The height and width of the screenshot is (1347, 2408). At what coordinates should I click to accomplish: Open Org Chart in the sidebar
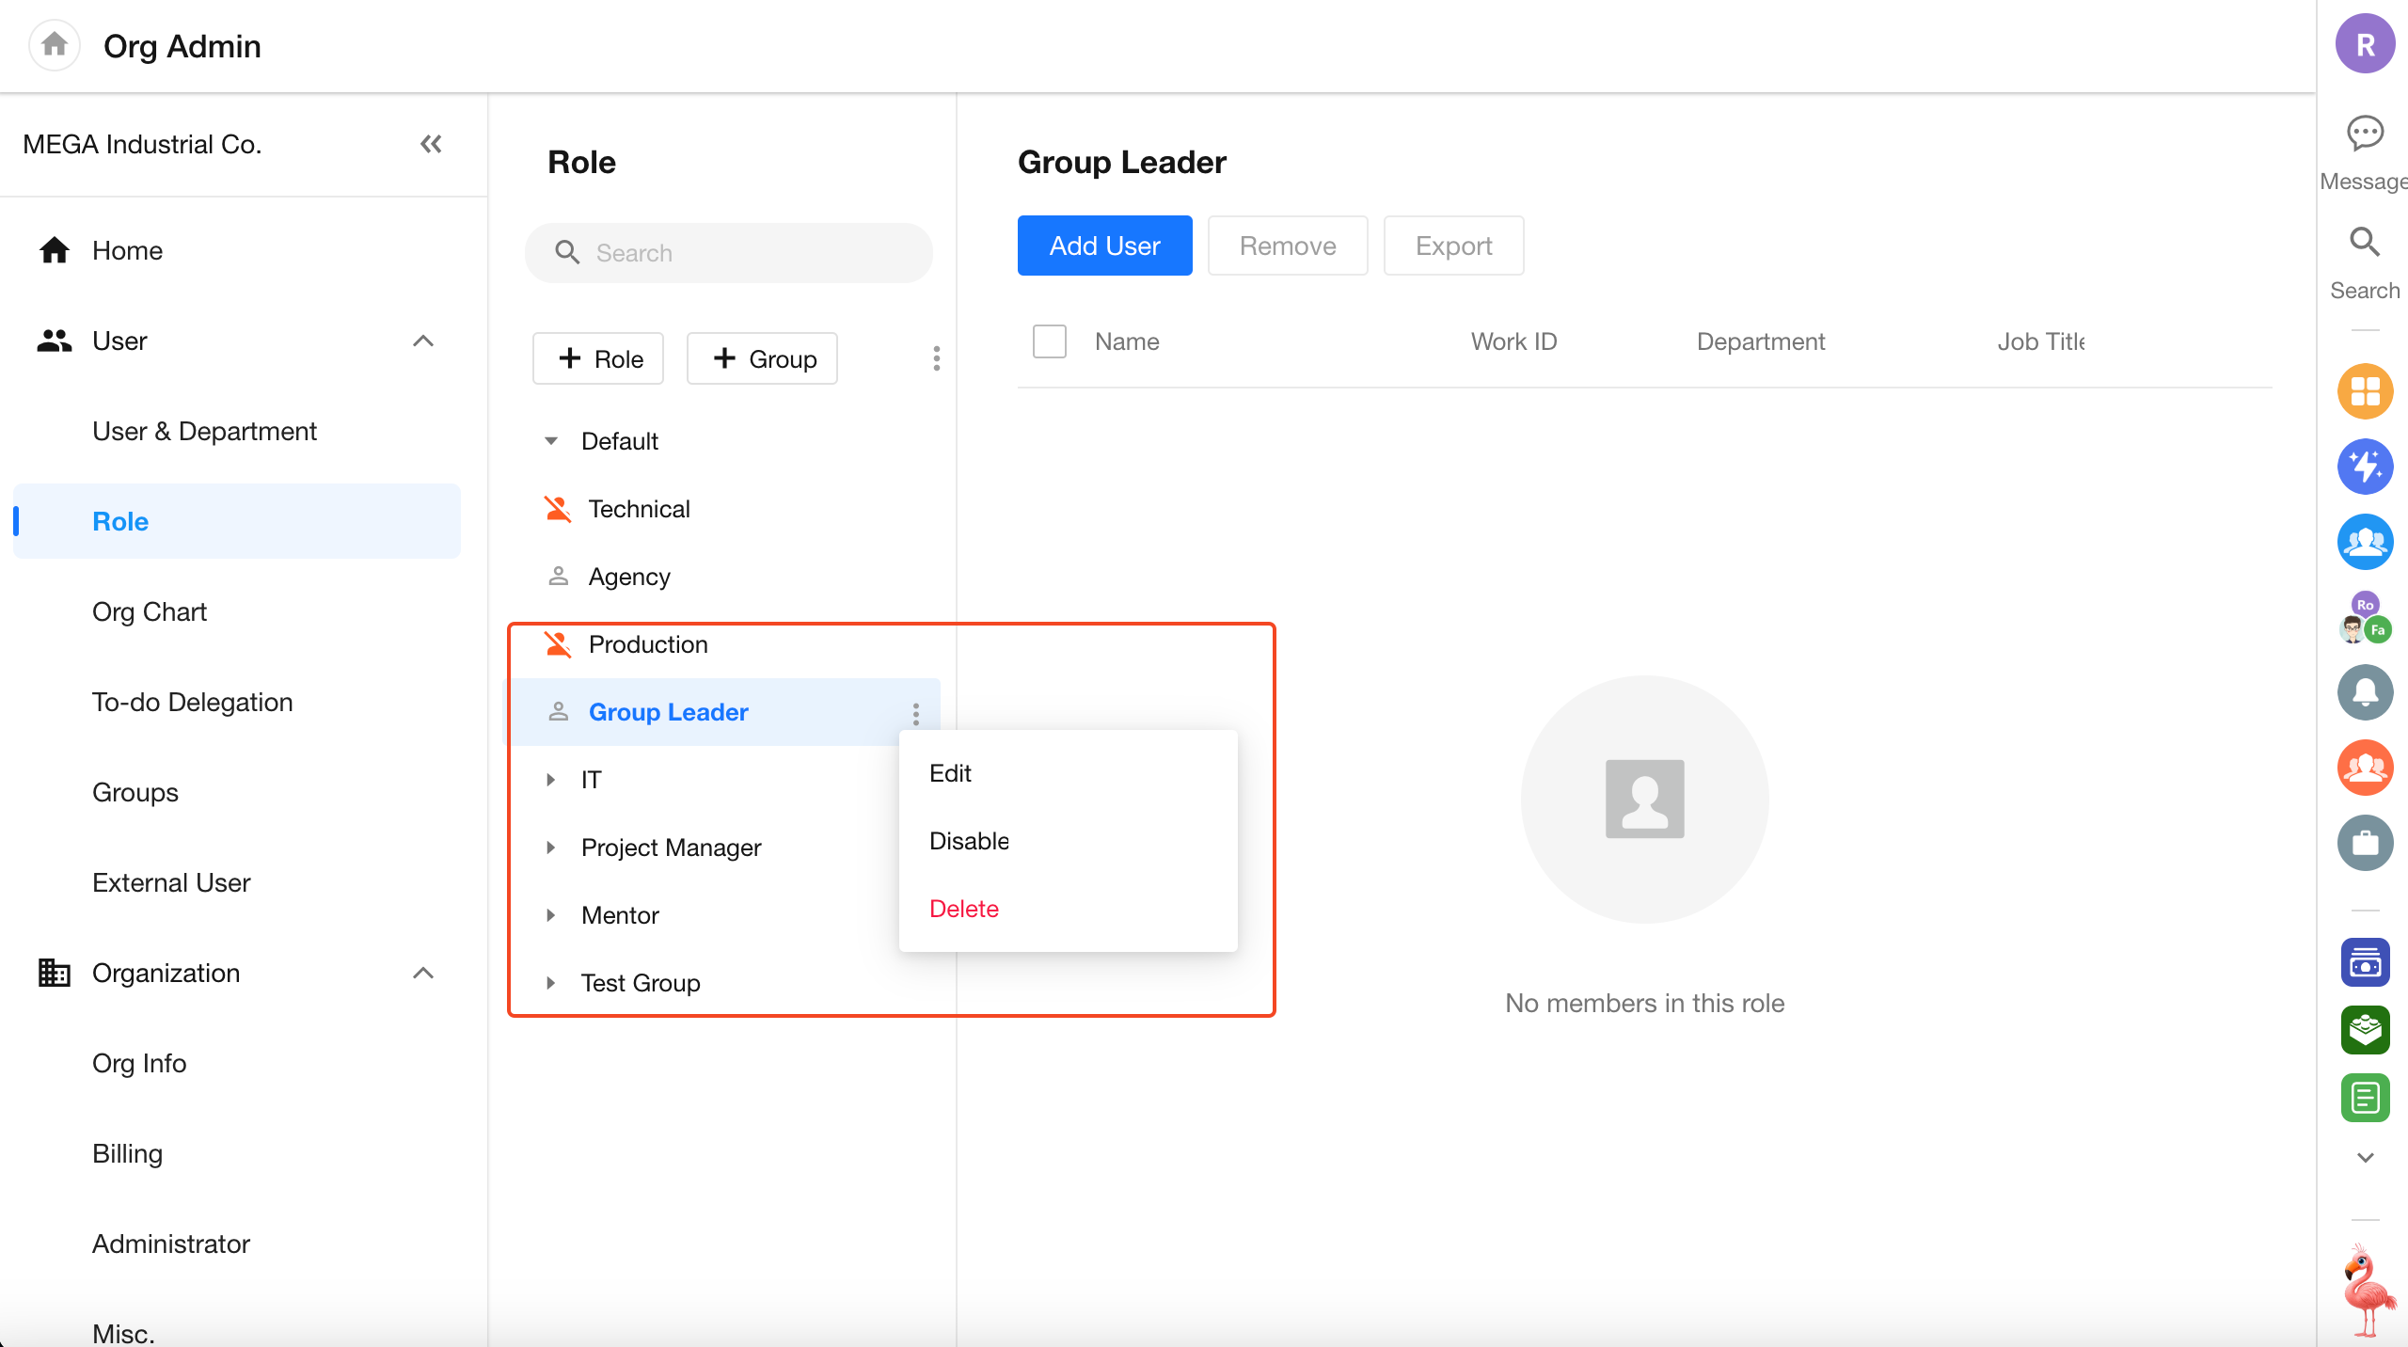149,611
